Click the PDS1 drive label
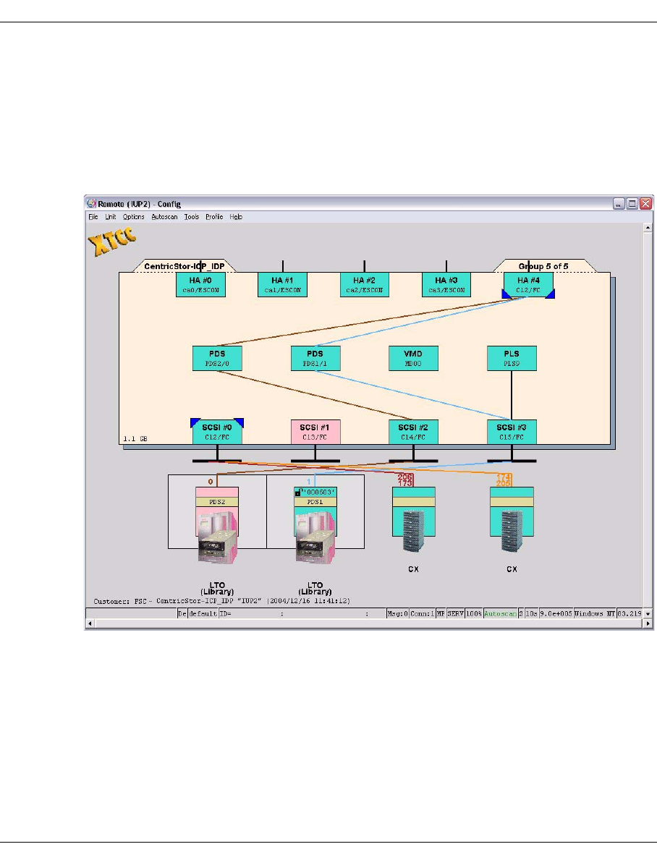This screenshot has width=657, height=865. [x=315, y=502]
